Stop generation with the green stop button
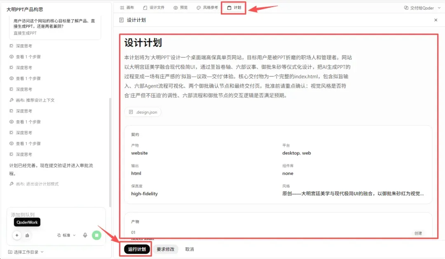Image resolution: width=445 pixels, height=259 pixels. pyautogui.click(x=96, y=235)
